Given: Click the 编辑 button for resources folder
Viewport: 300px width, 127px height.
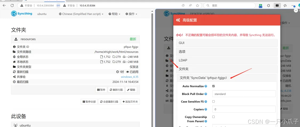Looking at the screenshot, I should (x=131, y=90).
